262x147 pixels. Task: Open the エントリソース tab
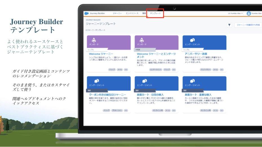[132, 13]
